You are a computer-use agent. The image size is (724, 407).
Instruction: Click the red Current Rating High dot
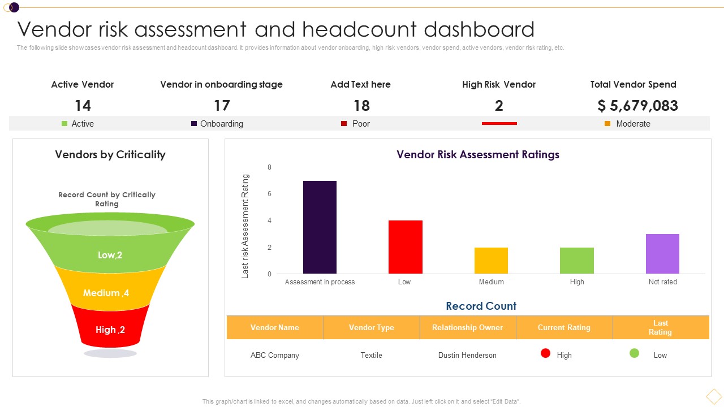coord(546,353)
